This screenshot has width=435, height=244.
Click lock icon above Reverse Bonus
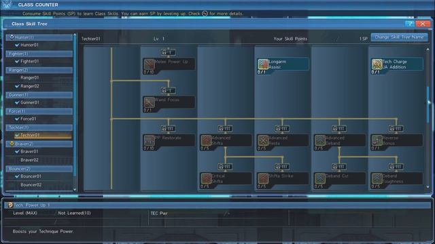point(396,128)
